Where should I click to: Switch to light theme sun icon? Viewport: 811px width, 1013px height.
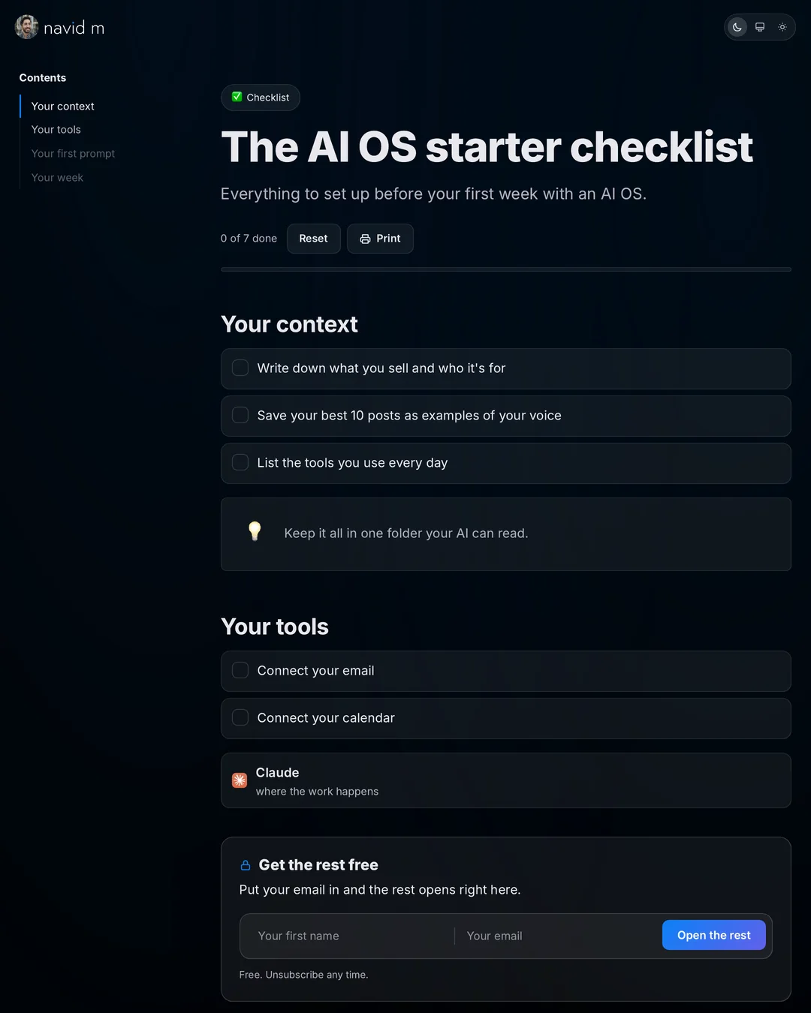[782, 27]
